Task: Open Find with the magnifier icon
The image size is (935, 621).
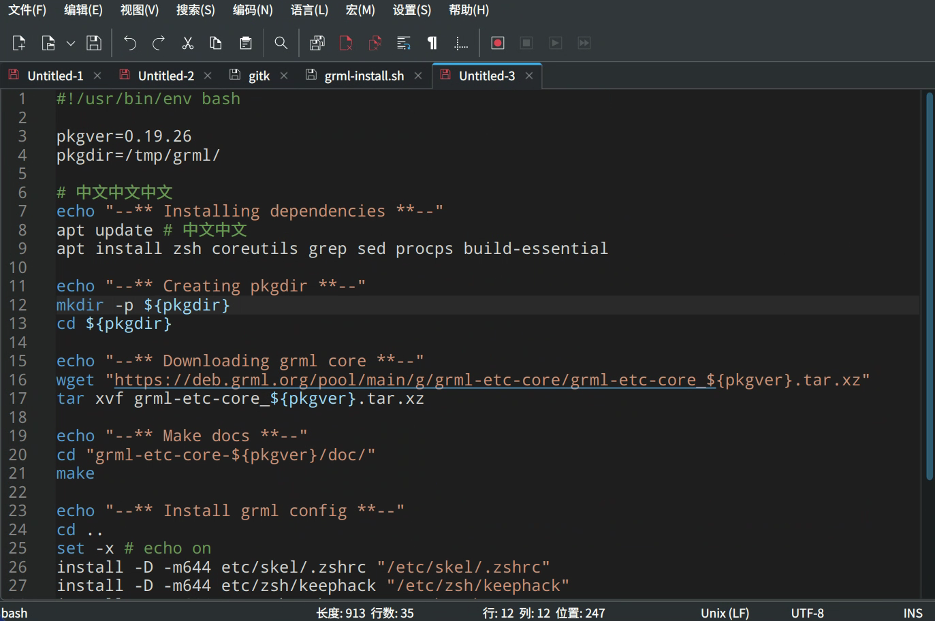Action: [x=281, y=43]
